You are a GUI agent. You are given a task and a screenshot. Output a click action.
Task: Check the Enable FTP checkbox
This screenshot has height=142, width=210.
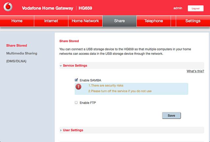tap(76, 102)
